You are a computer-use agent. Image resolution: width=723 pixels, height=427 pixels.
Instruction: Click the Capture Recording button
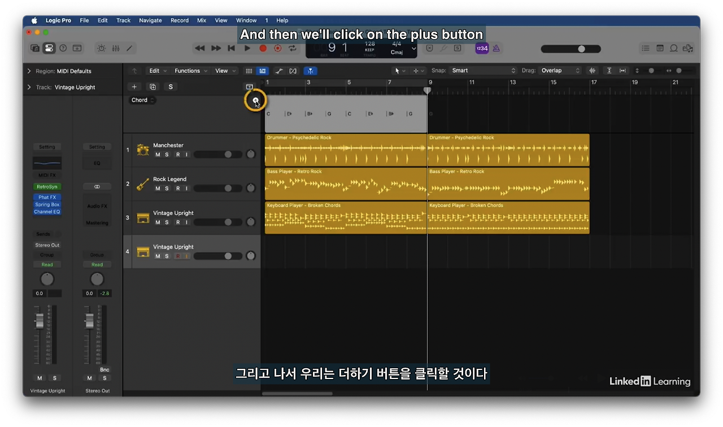277,49
